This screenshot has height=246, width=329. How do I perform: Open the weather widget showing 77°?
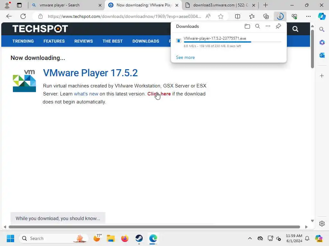(97, 238)
